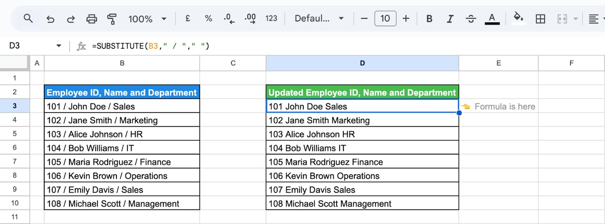Increase font size with plus button

[406, 19]
